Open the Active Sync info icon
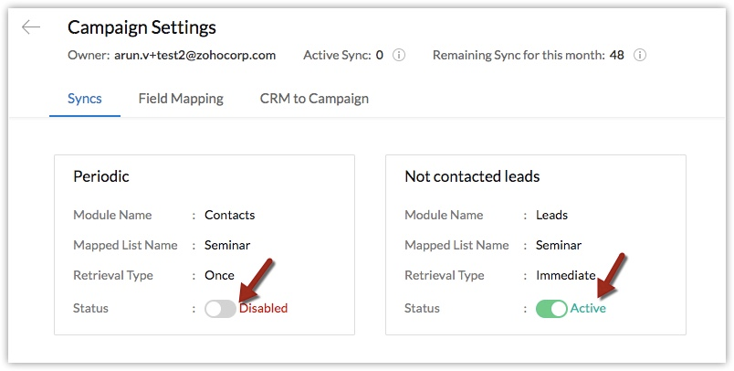The height and width of the screenshot is (371, 734). tap(398, 55)
